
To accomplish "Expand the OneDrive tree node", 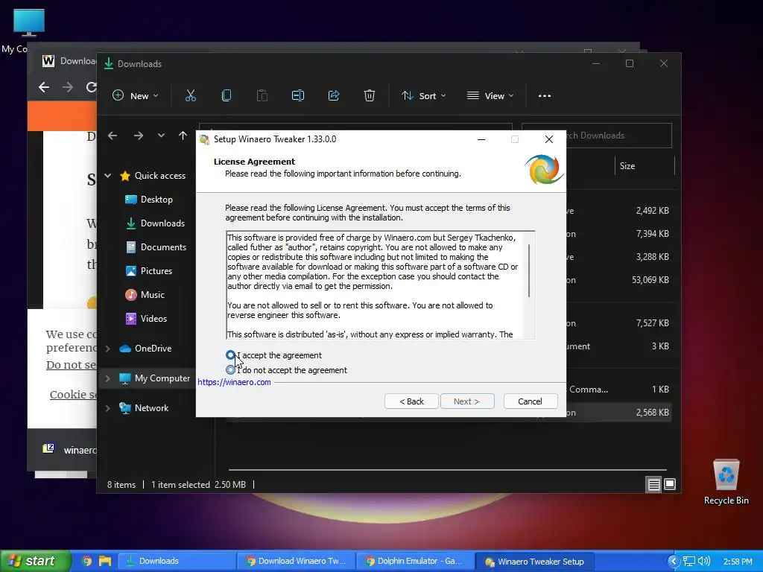I will (108, 349).
